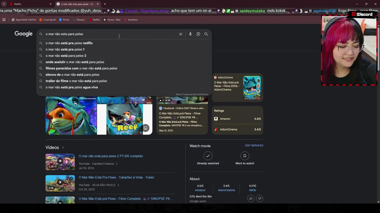Switch to the o mar não esta para peixe Google tab
This screenshot has width=380, height=213.
78,4
